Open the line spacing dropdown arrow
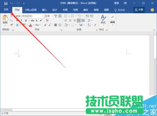 pos(92,20)
